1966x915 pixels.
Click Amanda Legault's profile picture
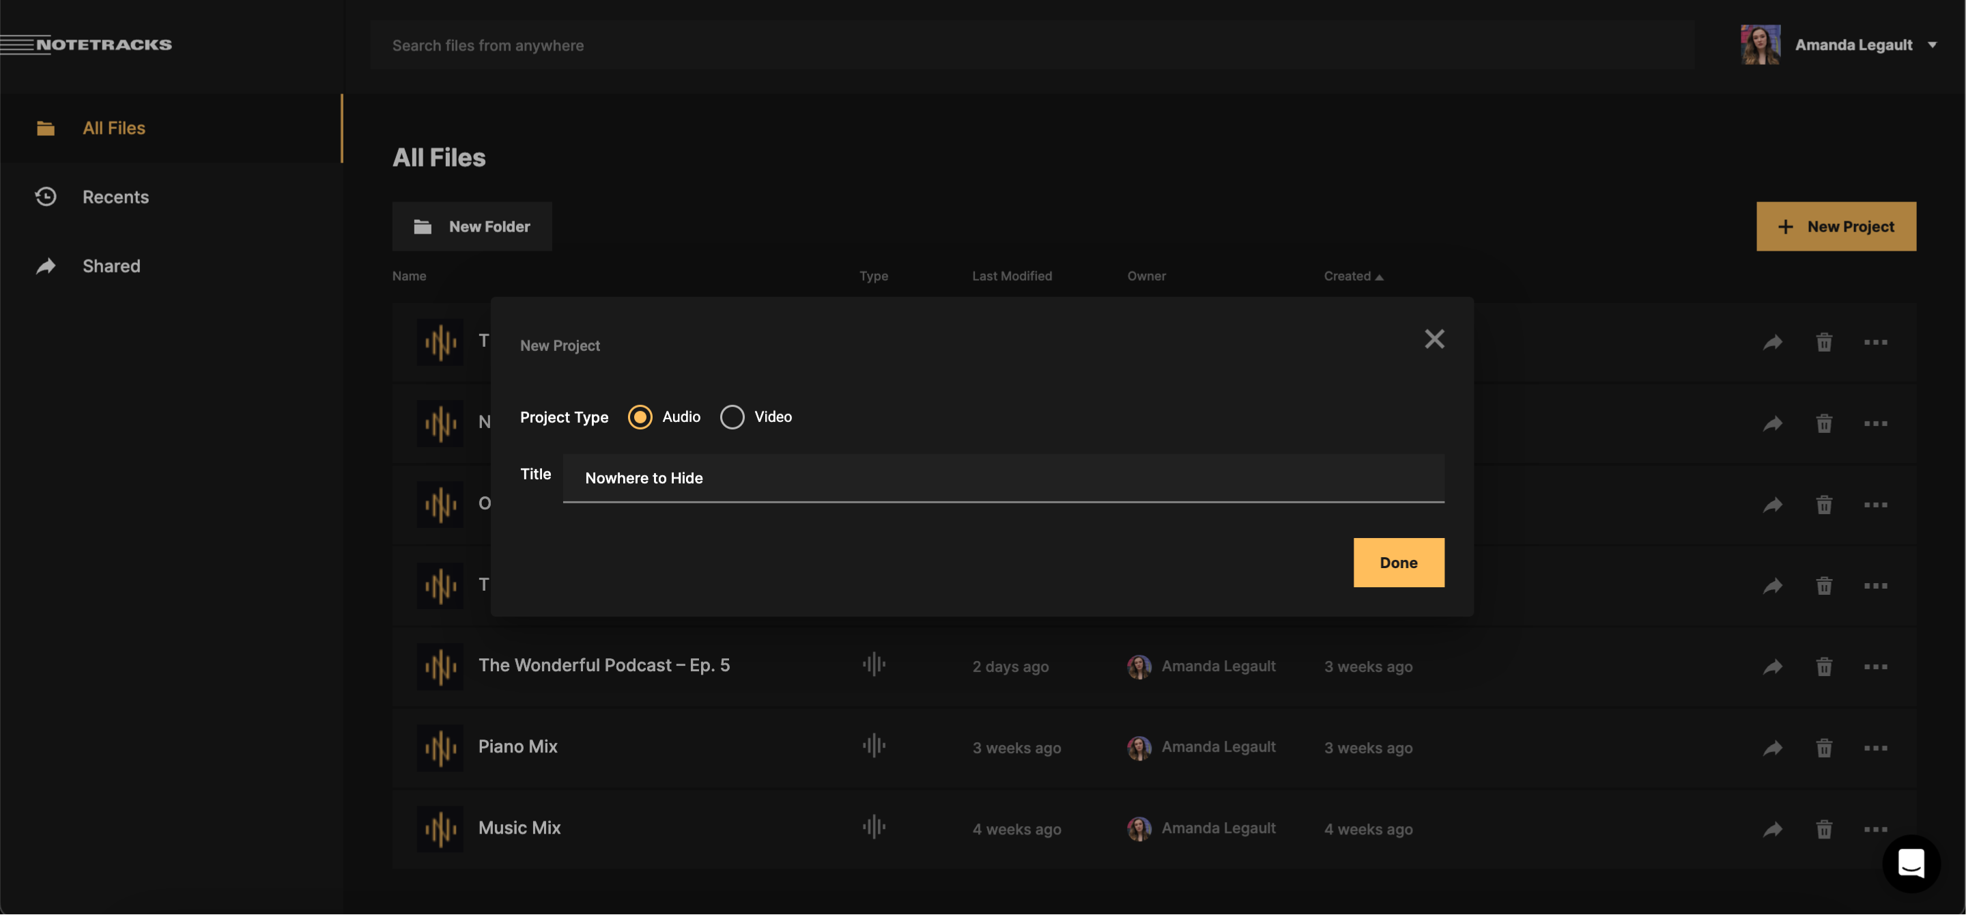pyautogui.click(x=1761, y=44)
